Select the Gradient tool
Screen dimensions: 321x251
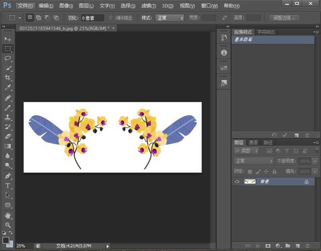pos(8,146)
